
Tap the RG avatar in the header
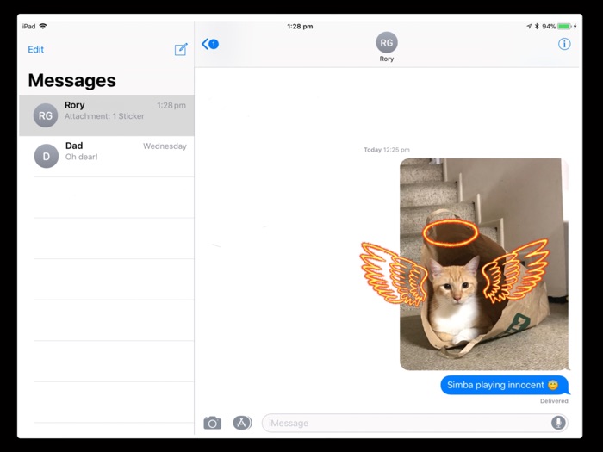(387, 43)
